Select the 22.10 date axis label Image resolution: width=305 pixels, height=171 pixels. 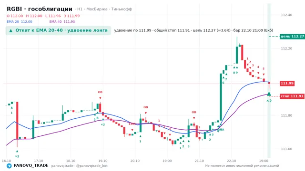pos(231,161)
